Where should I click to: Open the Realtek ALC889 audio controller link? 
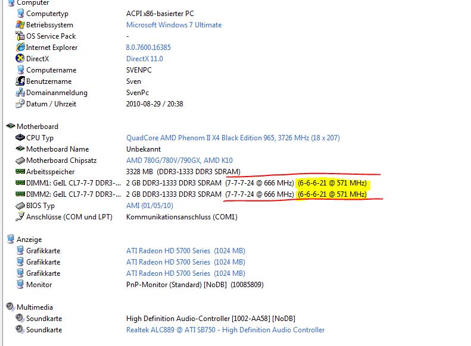[x=225, y=330]
